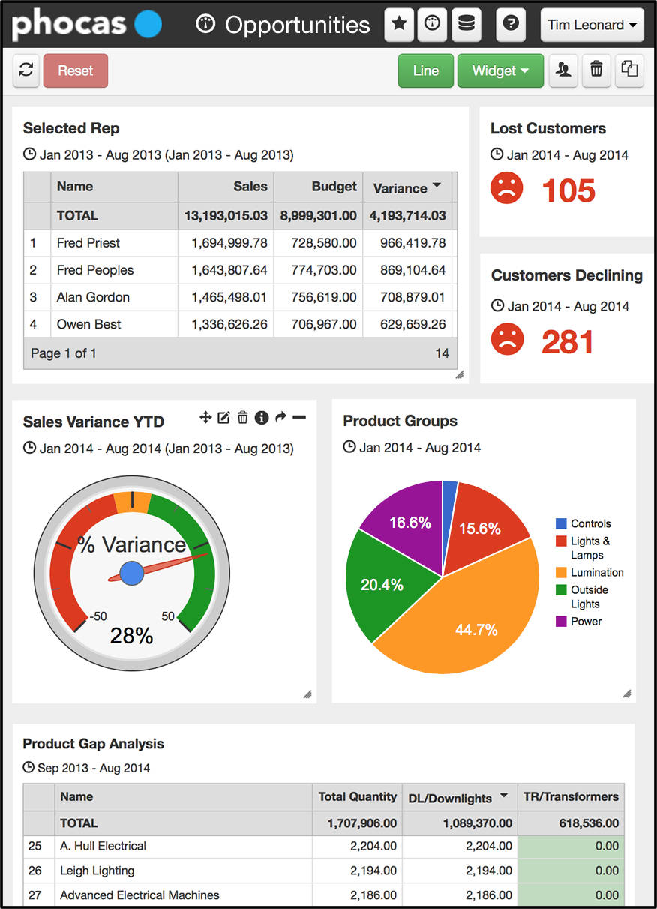This screenshot has height=909, width=657.
Task: Show info for Sales Variance YTD widget
Action: point(261,418)
